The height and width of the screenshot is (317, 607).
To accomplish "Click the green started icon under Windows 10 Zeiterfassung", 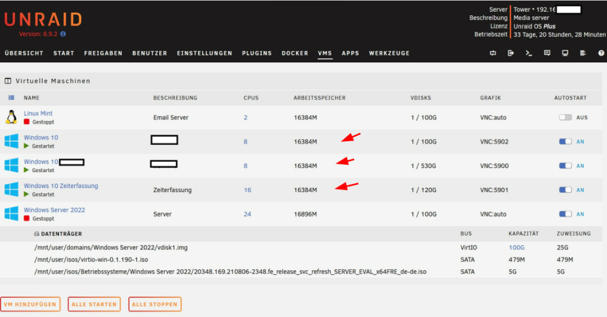I will pos(26,194).
